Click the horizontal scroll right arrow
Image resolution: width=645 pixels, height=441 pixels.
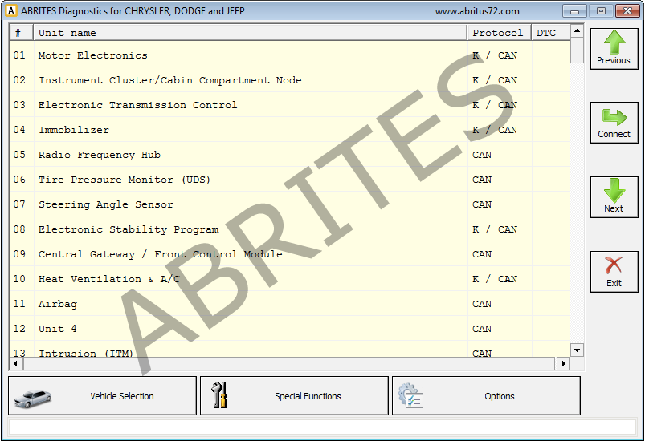pos(564,363)
